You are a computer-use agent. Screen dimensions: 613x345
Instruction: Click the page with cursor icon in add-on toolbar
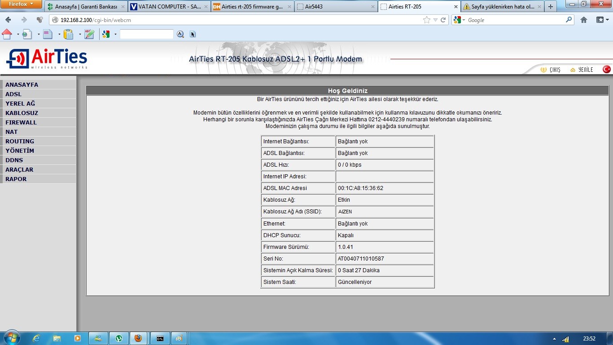[193, 34]
